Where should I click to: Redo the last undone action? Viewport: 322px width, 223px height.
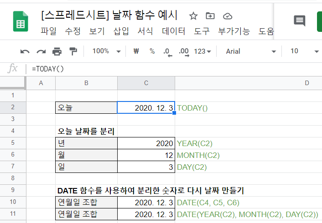point(41,51)
